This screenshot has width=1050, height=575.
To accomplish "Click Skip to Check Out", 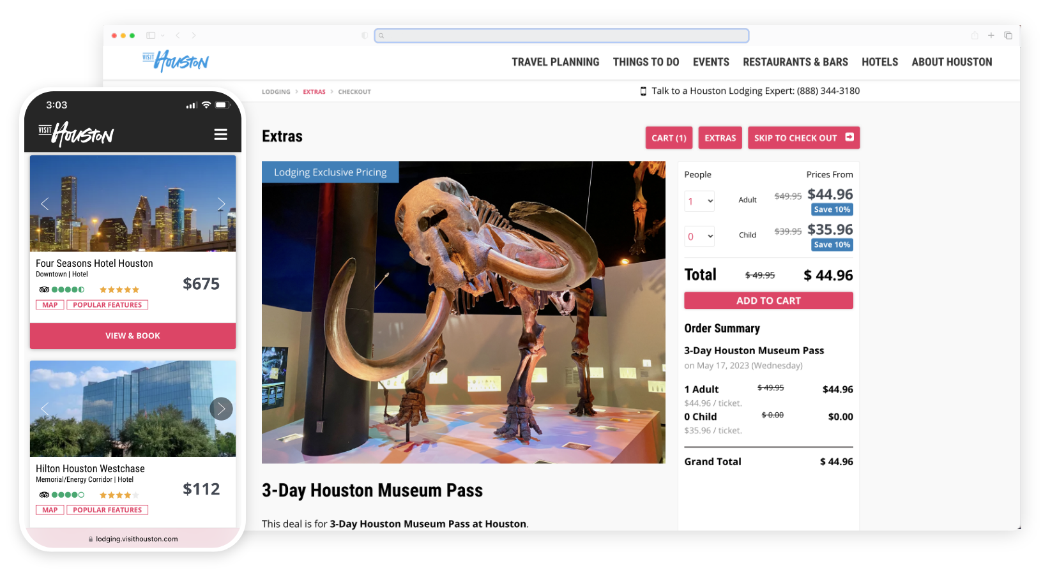I will (803, 138).
